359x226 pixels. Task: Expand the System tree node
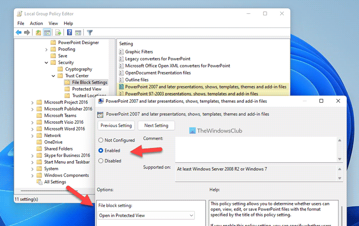(x=32, y=169)
